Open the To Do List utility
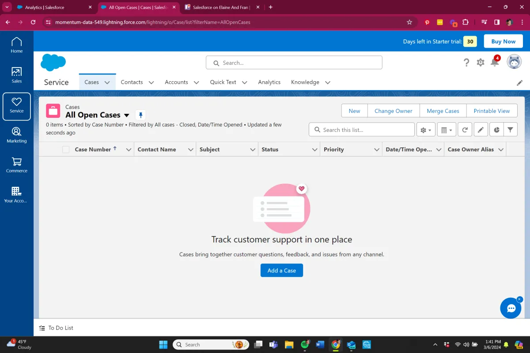This screenshot has width=530, height=353. tap(56, 328)
